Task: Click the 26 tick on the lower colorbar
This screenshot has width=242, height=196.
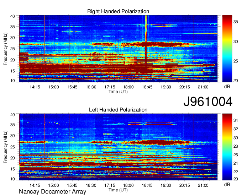Action: (x=236, y=155)
